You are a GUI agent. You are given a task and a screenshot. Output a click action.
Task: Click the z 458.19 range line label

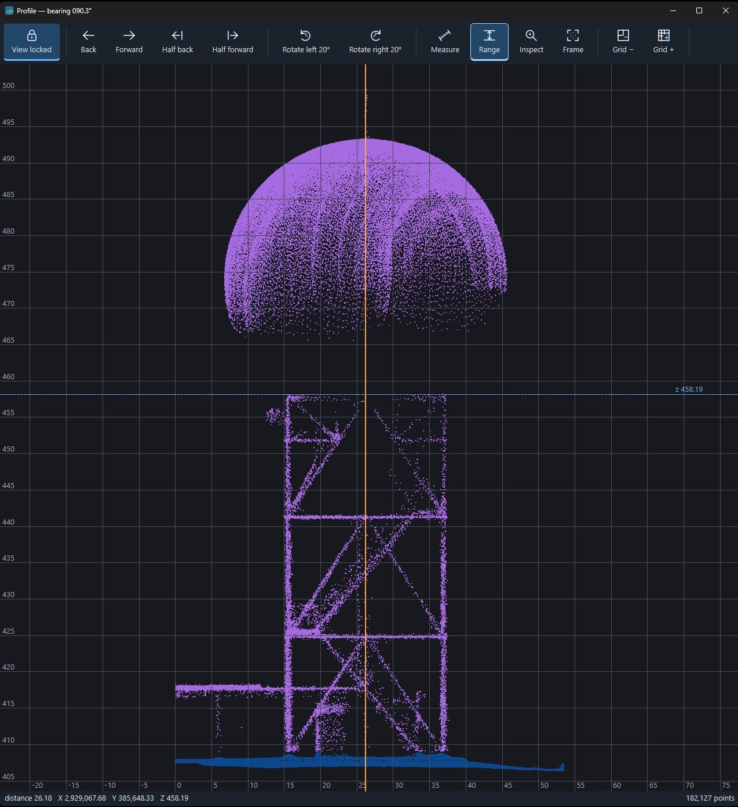689,390
